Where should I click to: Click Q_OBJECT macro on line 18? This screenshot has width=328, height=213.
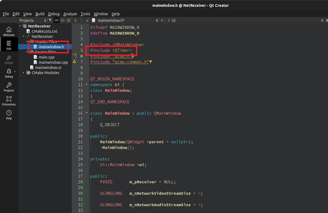click(110, 125)
